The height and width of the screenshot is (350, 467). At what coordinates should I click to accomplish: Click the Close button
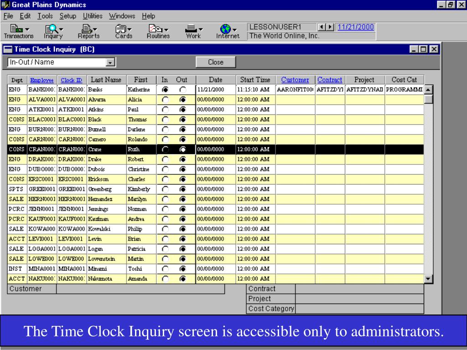tap(216, 62)
